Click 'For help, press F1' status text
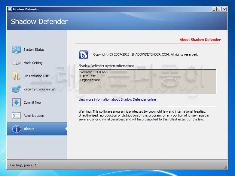This screenshot has height=176, width=235. coord(23,165)
